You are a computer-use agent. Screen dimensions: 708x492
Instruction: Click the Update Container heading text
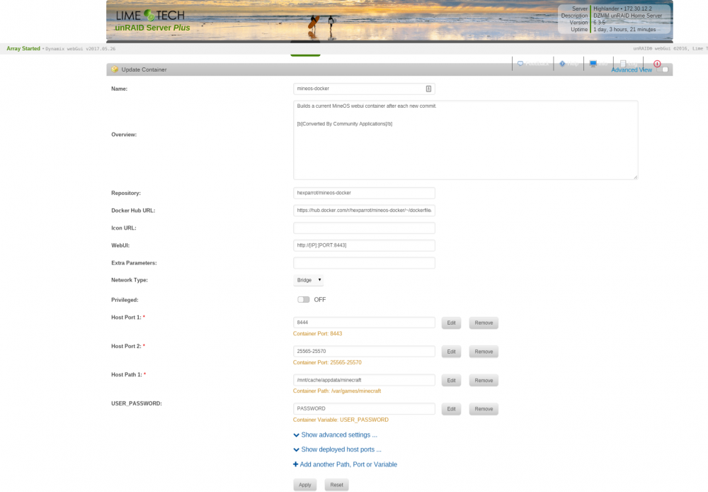(x=144, y=69)
